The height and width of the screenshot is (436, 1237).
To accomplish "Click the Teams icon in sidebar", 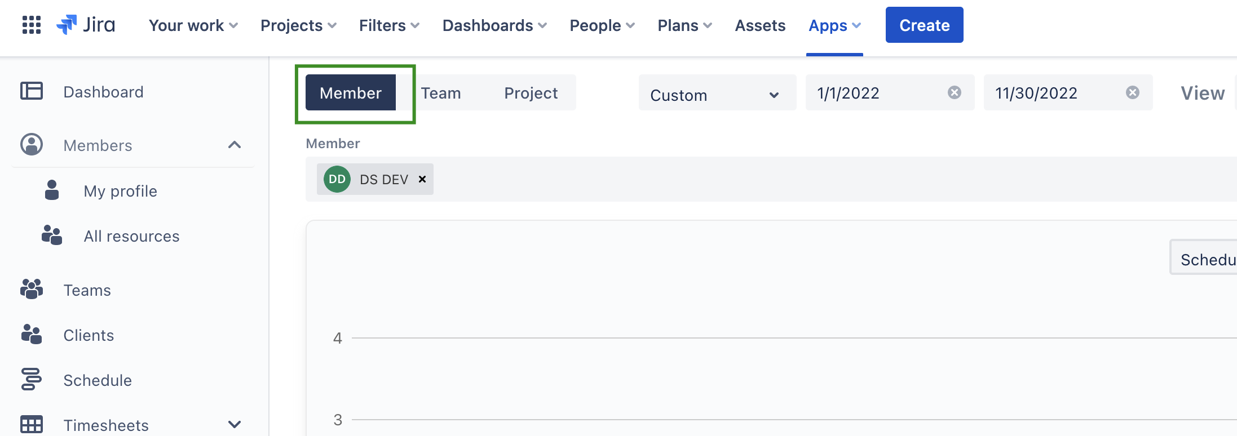I will pyautogui.click(x=32, y=289).
